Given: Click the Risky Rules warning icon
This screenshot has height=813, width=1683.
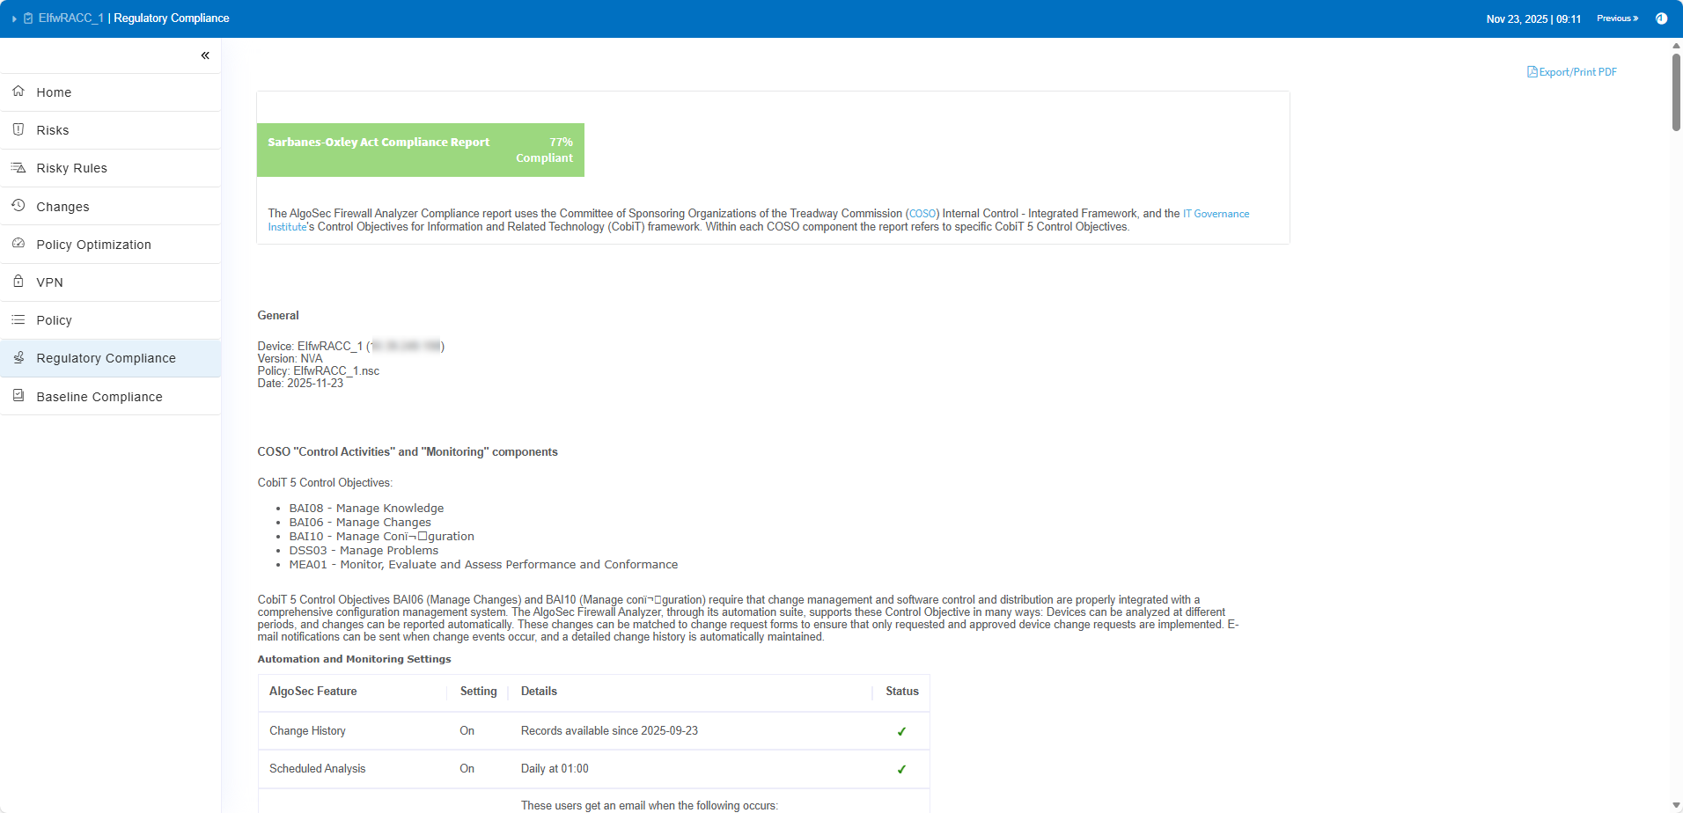Looking at the screenshot, I should coord(18,167).
